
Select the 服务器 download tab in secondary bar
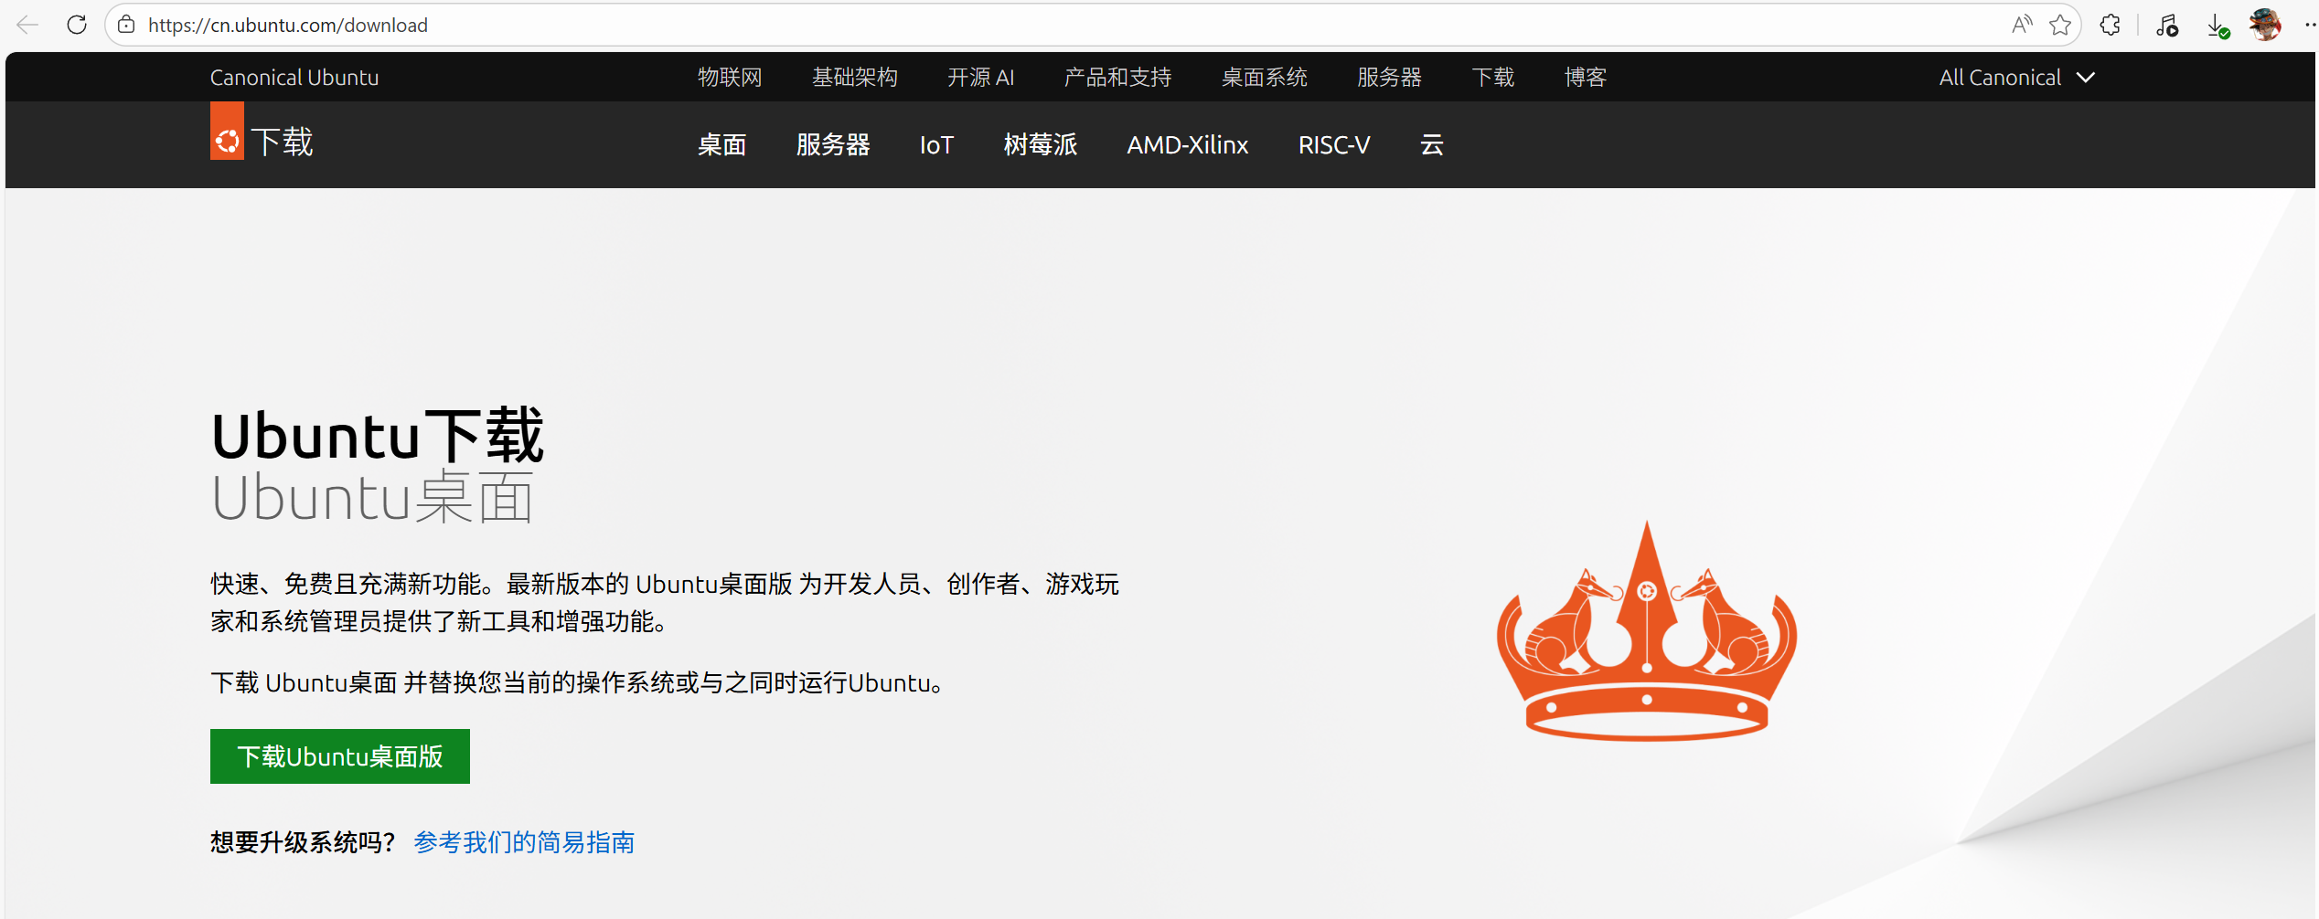[x=833, y=144]
